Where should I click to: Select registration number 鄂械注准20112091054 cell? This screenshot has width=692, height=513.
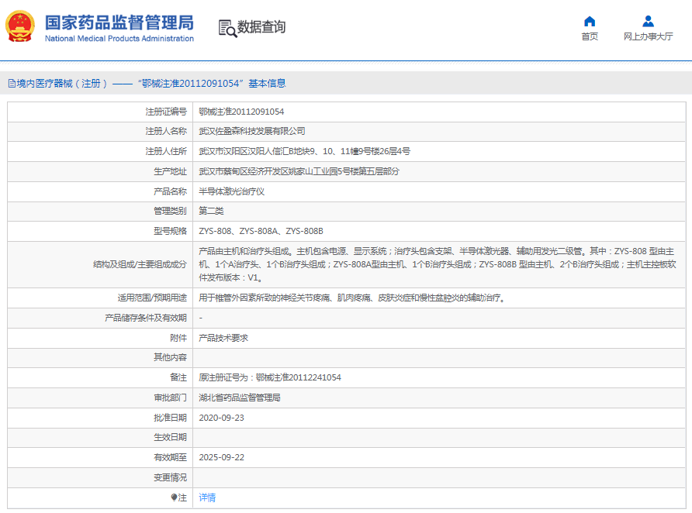(x=241, y=112)
